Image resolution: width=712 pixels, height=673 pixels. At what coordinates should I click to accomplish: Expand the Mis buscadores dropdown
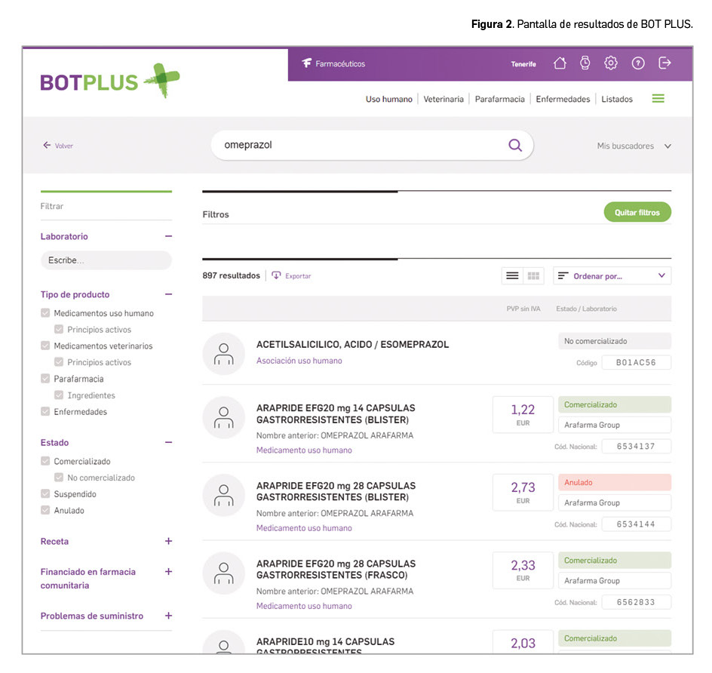tap(633, 146)
